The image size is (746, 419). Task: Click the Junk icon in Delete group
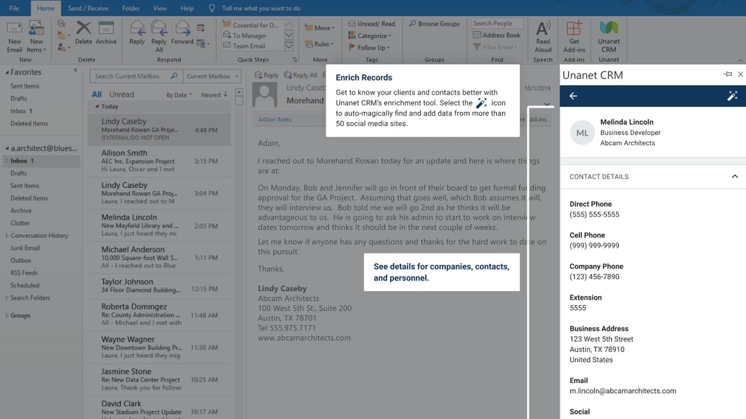point(62,47)
